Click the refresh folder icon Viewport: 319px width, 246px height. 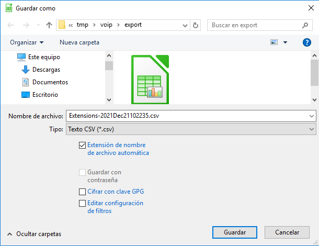coord(196,25)
